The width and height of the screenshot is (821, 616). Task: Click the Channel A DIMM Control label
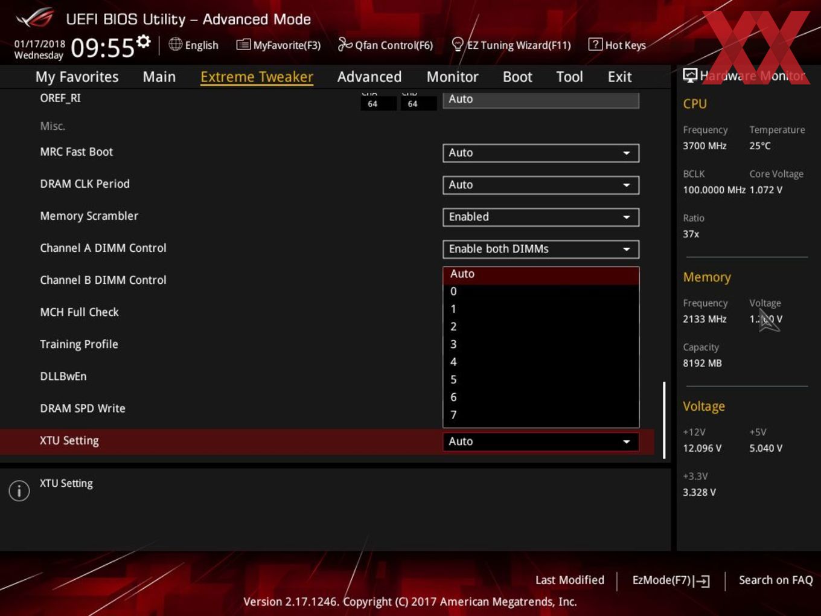pos(103,248)
